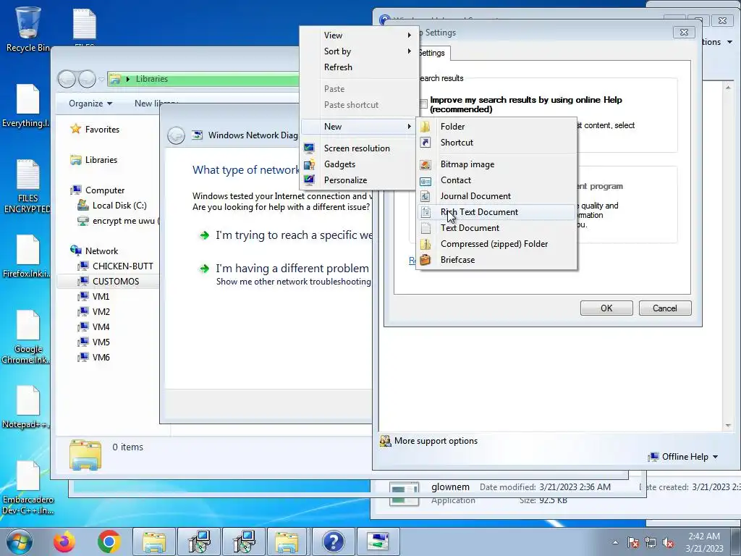This screenshot has height=556, width=741.
Task: Select VM4 network computer
Action: (94, 327)
